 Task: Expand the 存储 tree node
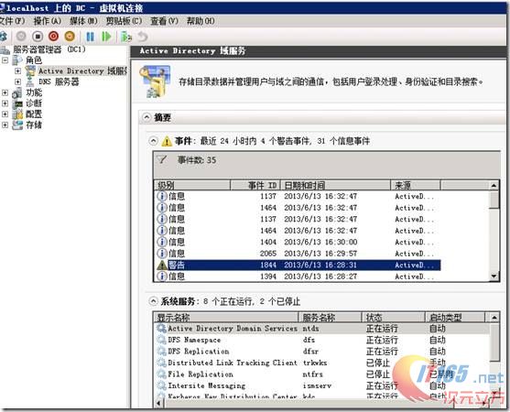pyautogui.click(x=5, y=125)
